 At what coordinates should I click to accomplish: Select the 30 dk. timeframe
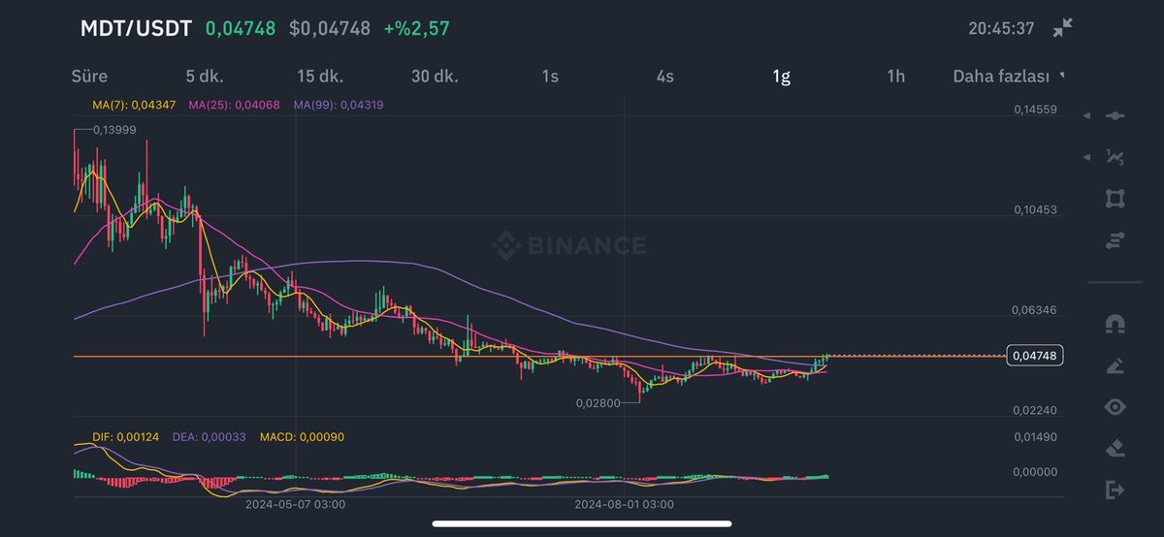(x=435, y=76)
